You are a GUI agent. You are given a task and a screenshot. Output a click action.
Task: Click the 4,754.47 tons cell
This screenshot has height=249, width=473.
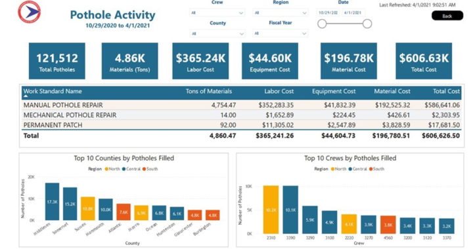tap(223, 105)
